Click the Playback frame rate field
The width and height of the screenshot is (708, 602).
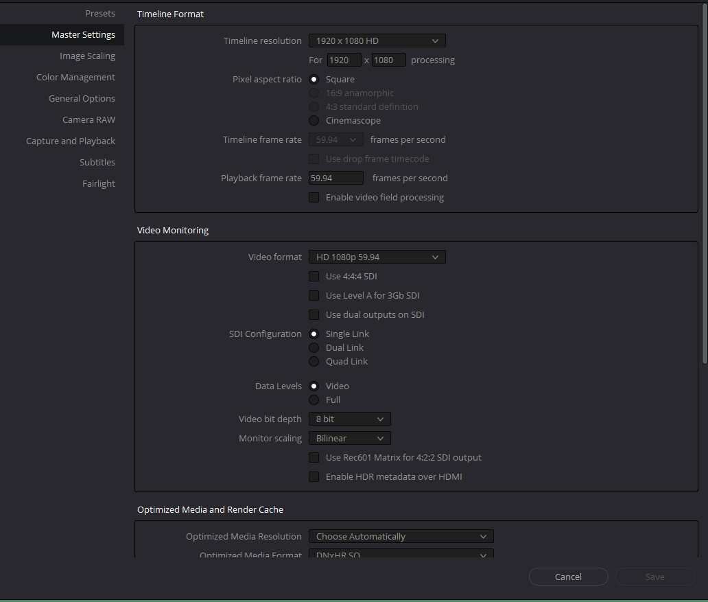click(x=336, y=178)
